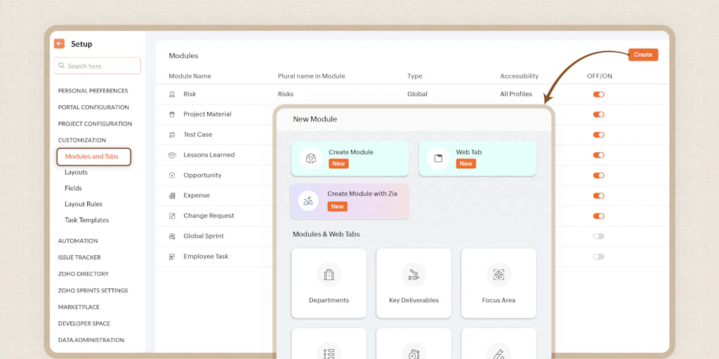The image size is (719, 359).
Task: Choose Create Module with Zia card
Action: pyautogui.click(x=350, y=201)
